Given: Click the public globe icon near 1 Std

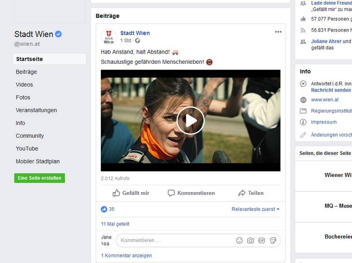Looking at the screenshot, I should point(138,41).
